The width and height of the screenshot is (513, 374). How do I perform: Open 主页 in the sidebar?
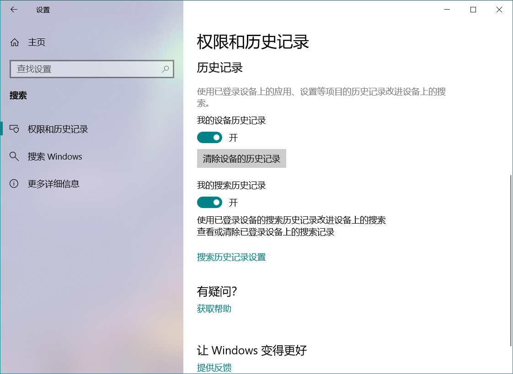pos(91,42)
